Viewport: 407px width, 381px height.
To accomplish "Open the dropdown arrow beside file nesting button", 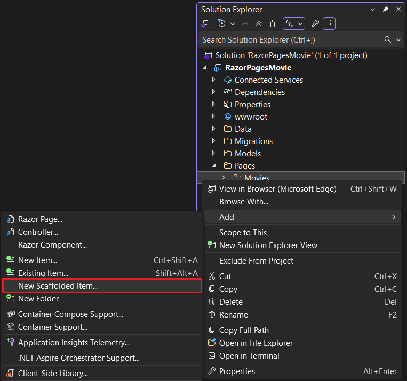I will click(x=300, y=24).
